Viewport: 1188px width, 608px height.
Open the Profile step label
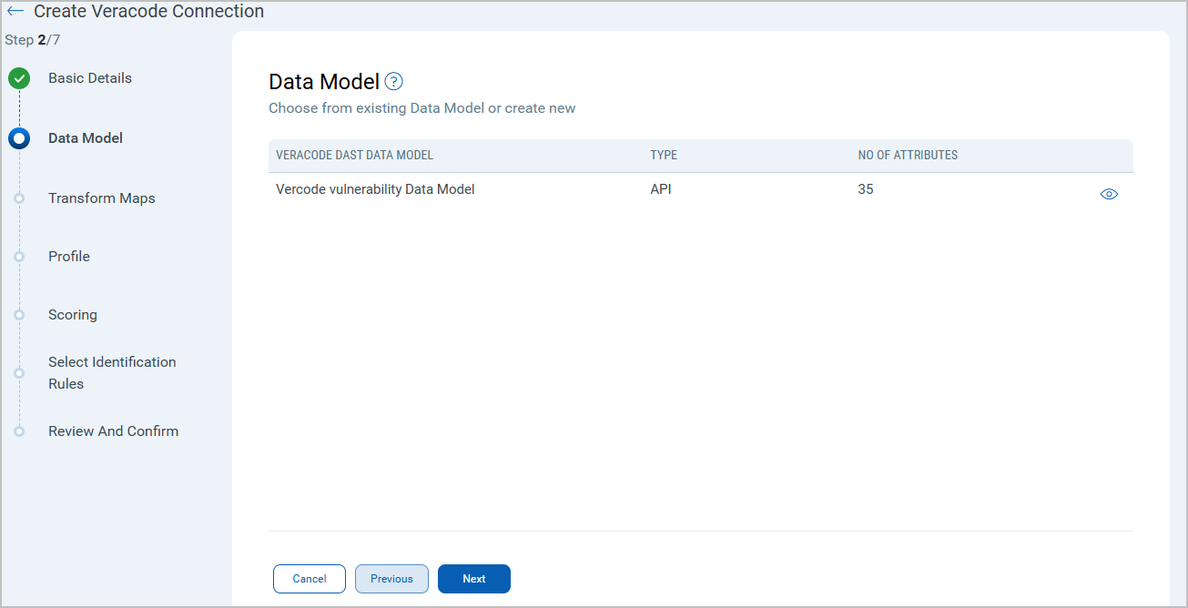click(x=69, y=257)
